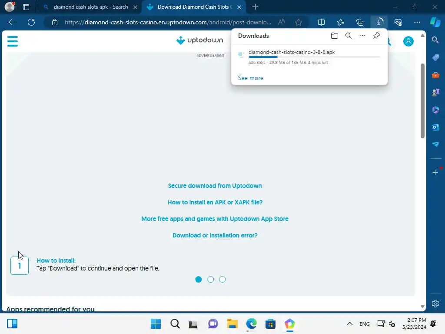Open Browser essentials heart icon
The image size is (445, 334).
(x=398, y=22)
